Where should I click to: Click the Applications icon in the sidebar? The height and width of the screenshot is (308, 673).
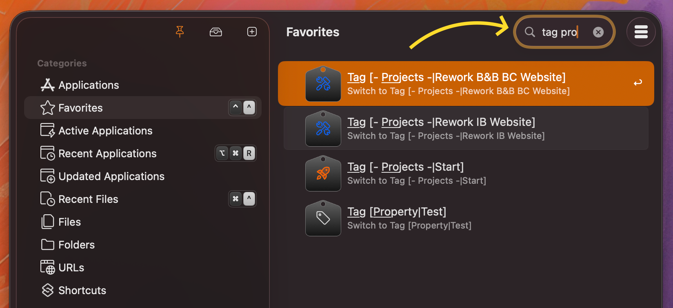(x=48, y=85)
